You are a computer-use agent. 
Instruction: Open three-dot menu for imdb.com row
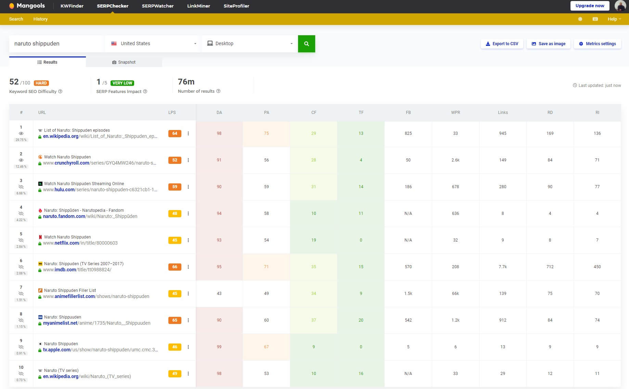click(188, 267)
